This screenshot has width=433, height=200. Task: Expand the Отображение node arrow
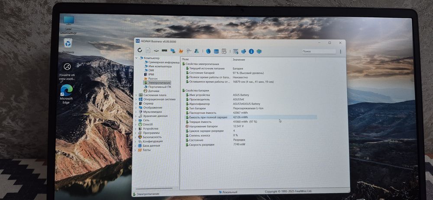point(136,107)
